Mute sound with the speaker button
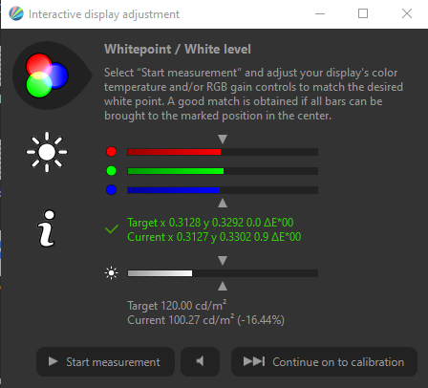 pos(200,361)
